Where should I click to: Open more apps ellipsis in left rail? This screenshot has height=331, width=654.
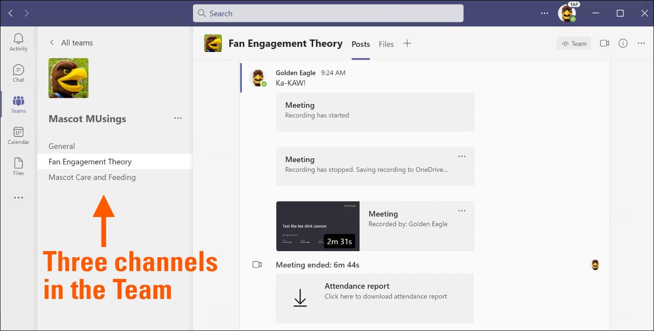19,198
